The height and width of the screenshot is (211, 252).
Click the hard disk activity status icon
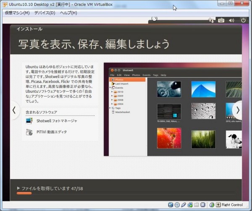click(x=171, y=205)
